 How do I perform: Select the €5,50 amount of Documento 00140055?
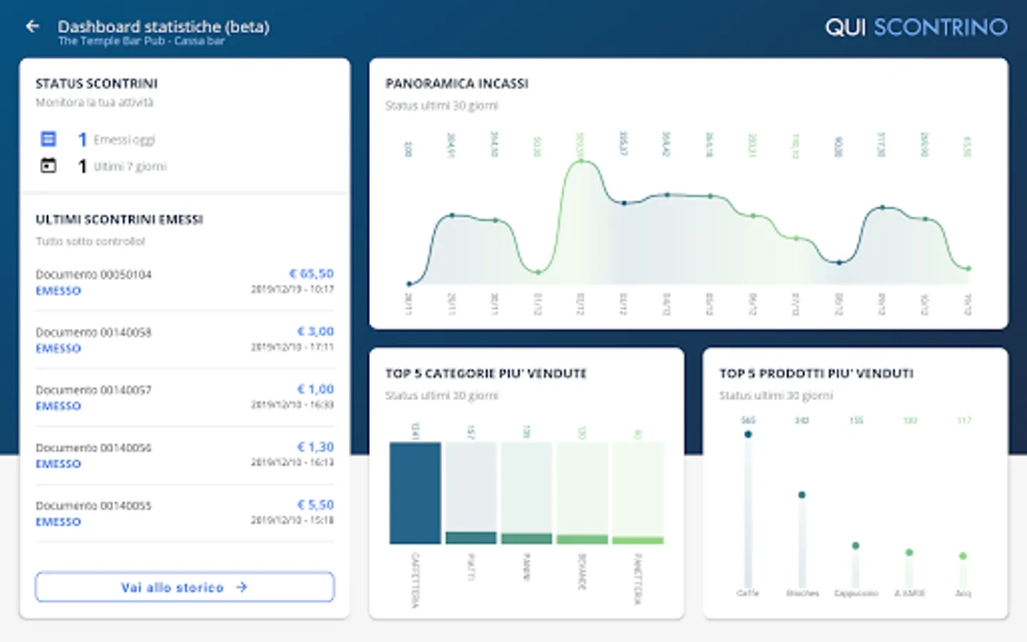coord(315,504)
